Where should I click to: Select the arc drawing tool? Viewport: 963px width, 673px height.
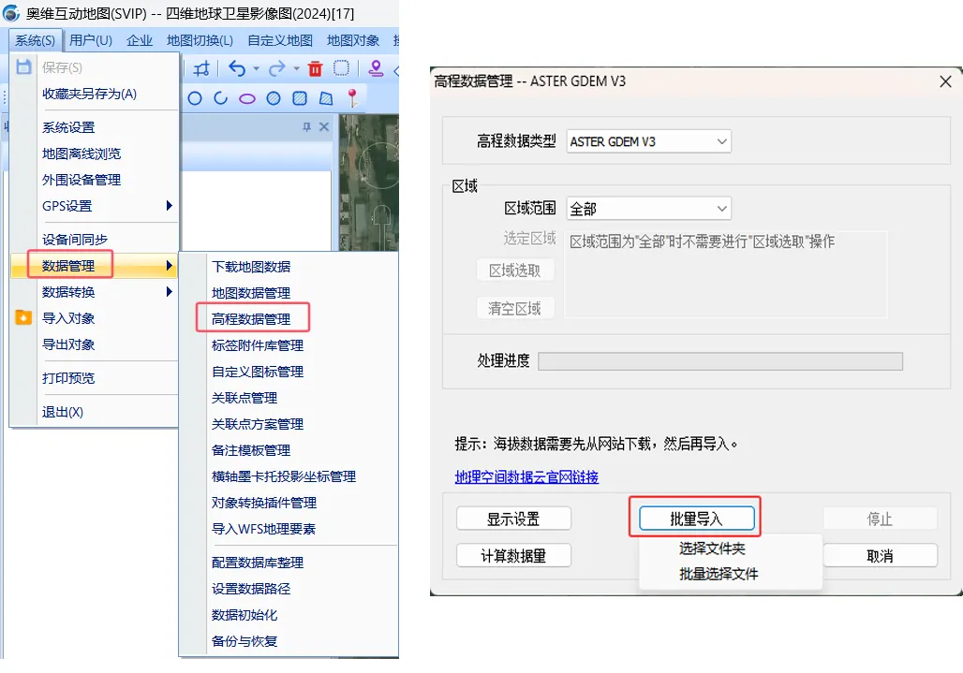pyautogui.click(x=220, y=98)
